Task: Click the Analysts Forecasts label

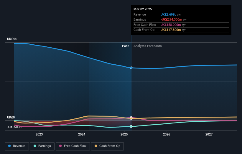Action: click(148, 46)
